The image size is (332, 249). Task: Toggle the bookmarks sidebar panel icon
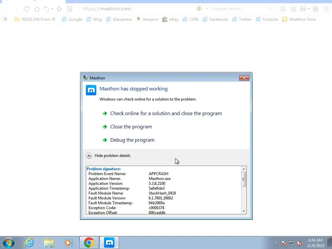[5, 19]
